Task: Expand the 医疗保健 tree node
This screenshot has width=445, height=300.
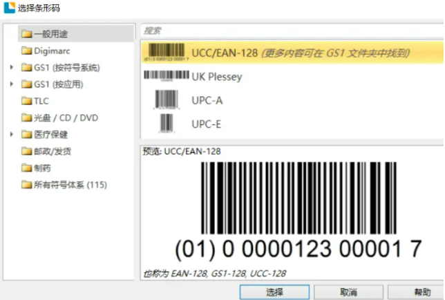Action: tap(11, 135)
